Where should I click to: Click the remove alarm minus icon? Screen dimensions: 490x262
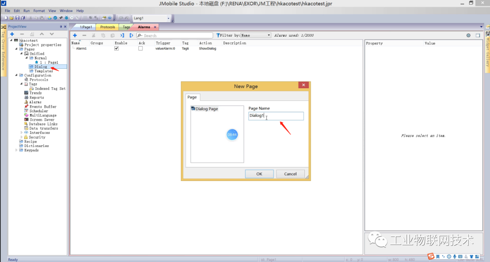[83, 35]
